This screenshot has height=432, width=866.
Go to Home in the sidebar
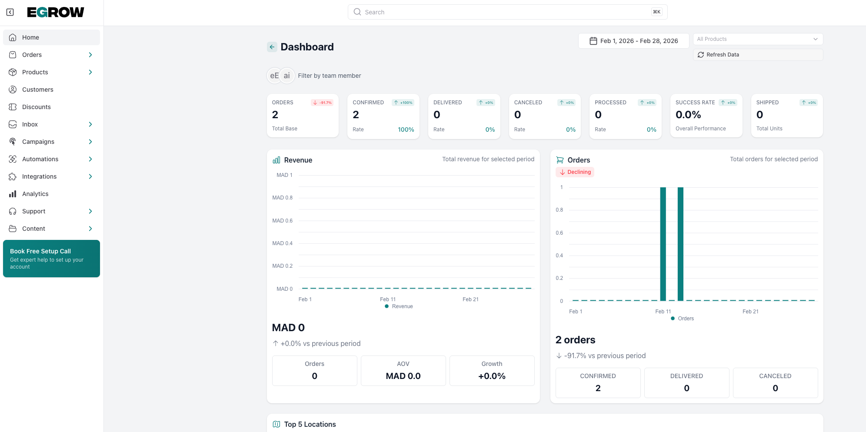pos(51,37)
